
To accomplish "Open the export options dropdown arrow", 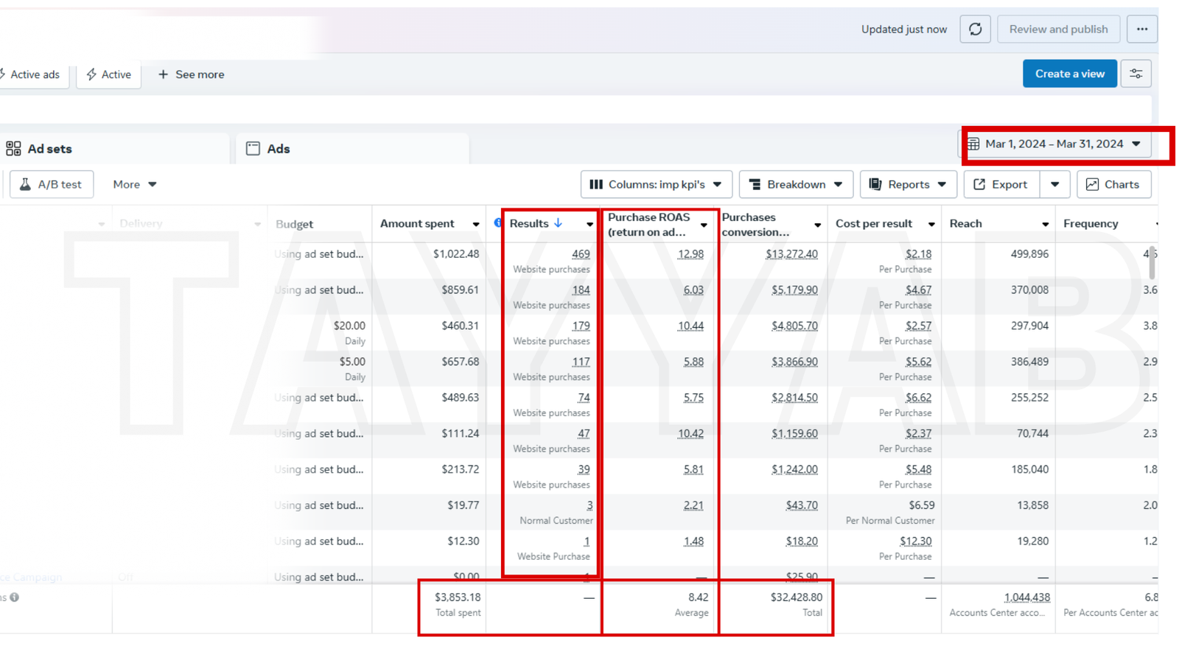I will pos(1054,184).
